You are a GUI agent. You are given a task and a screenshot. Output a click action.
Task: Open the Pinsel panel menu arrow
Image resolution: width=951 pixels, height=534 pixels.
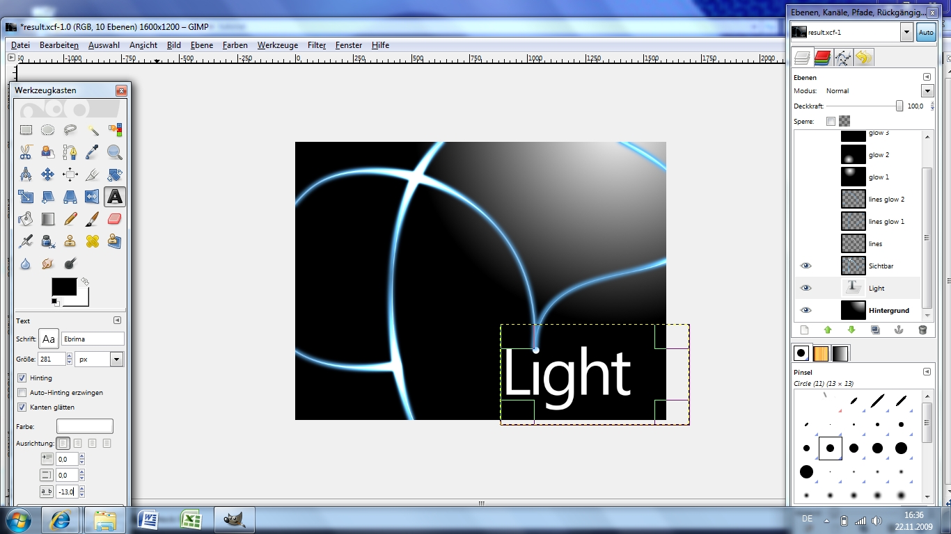[x=927, y=372]
